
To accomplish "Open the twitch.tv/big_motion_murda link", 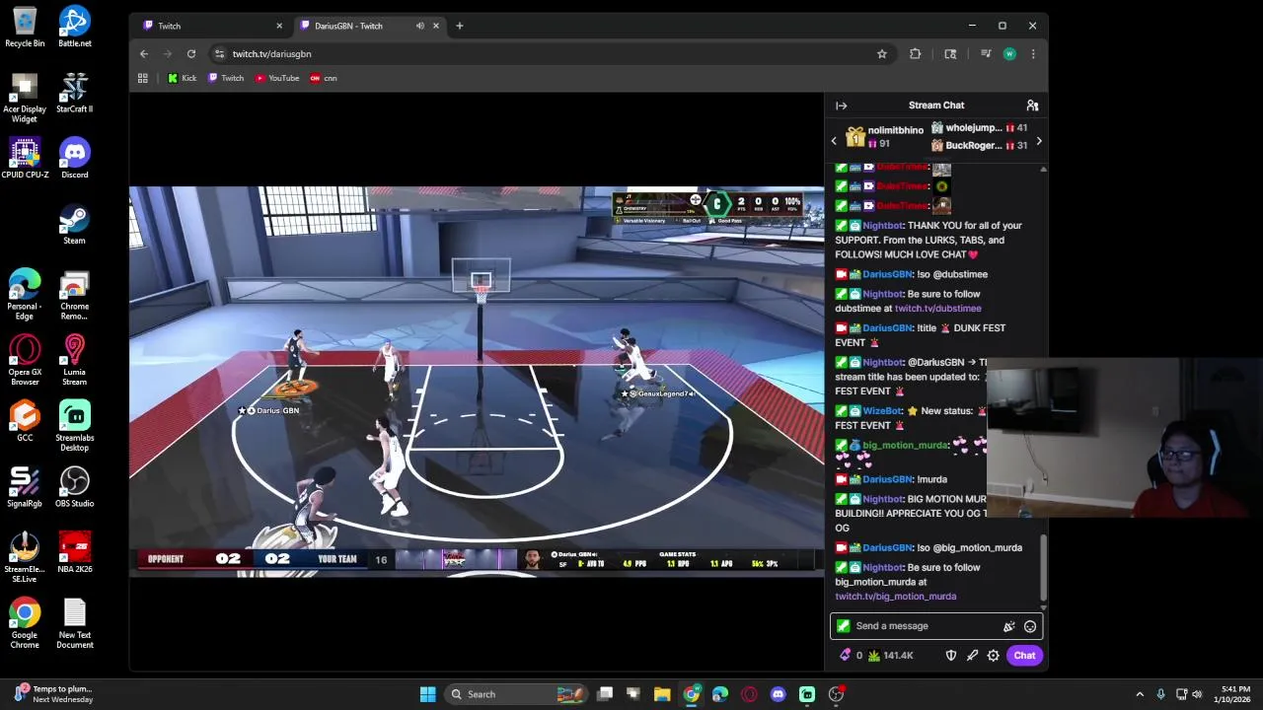I will (895, 597).
